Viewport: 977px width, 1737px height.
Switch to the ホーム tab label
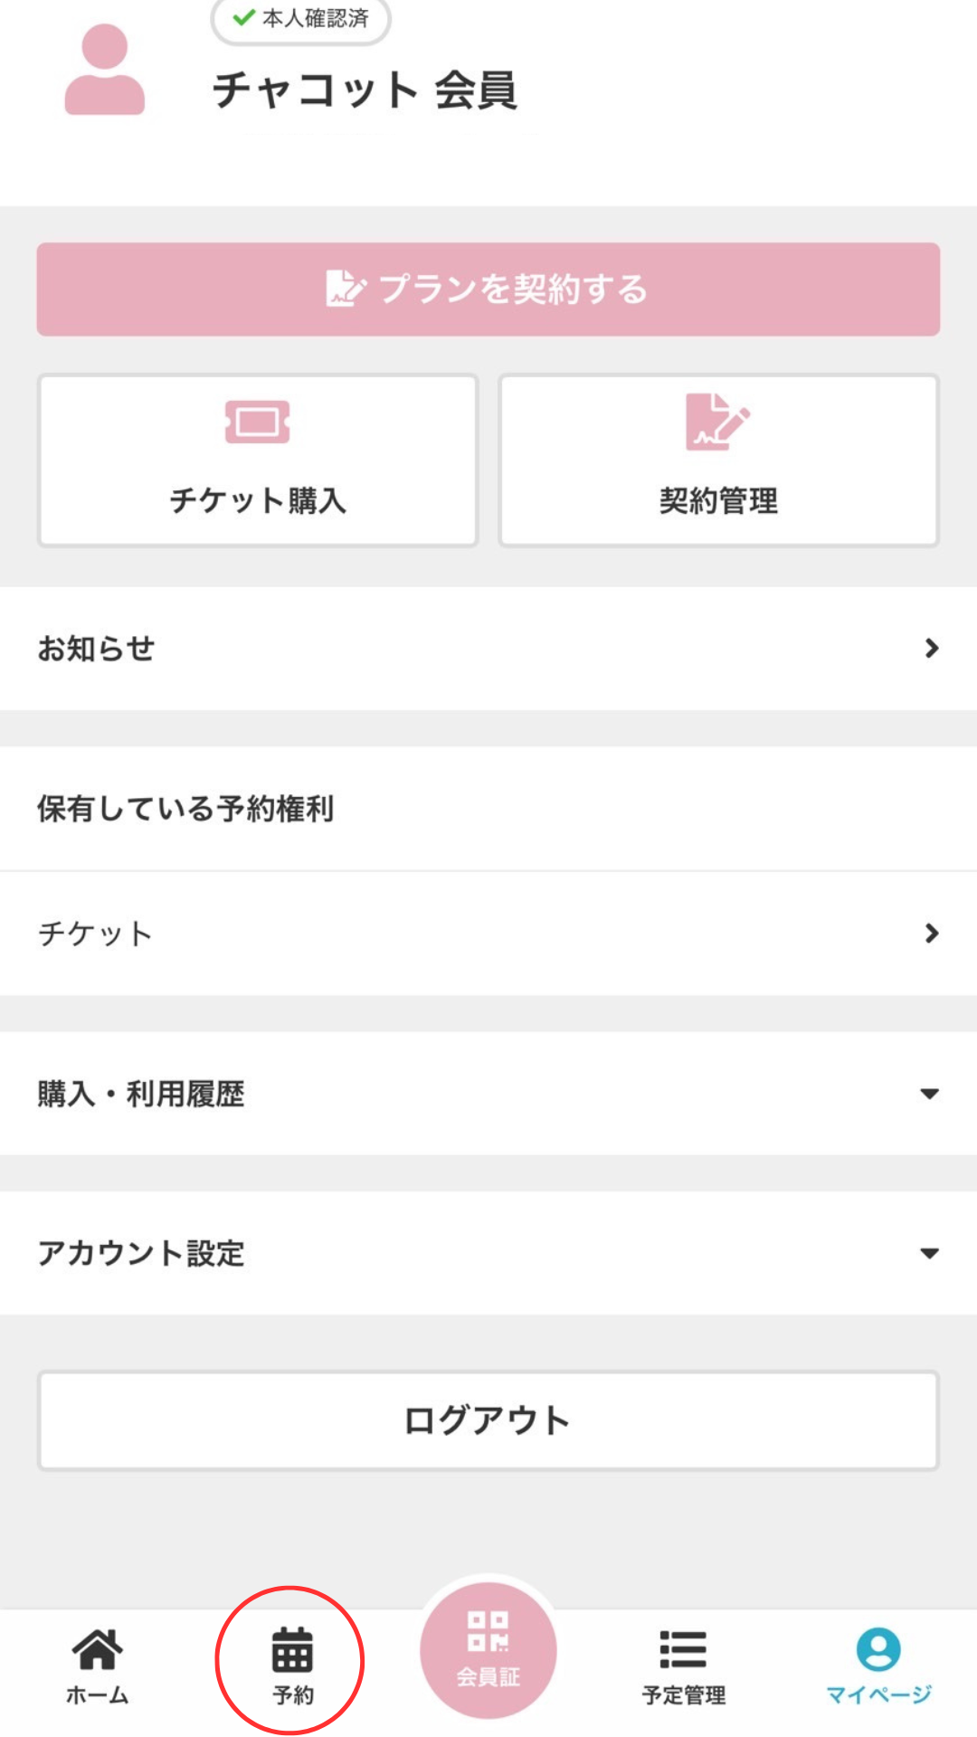(x=97, y=1694)
